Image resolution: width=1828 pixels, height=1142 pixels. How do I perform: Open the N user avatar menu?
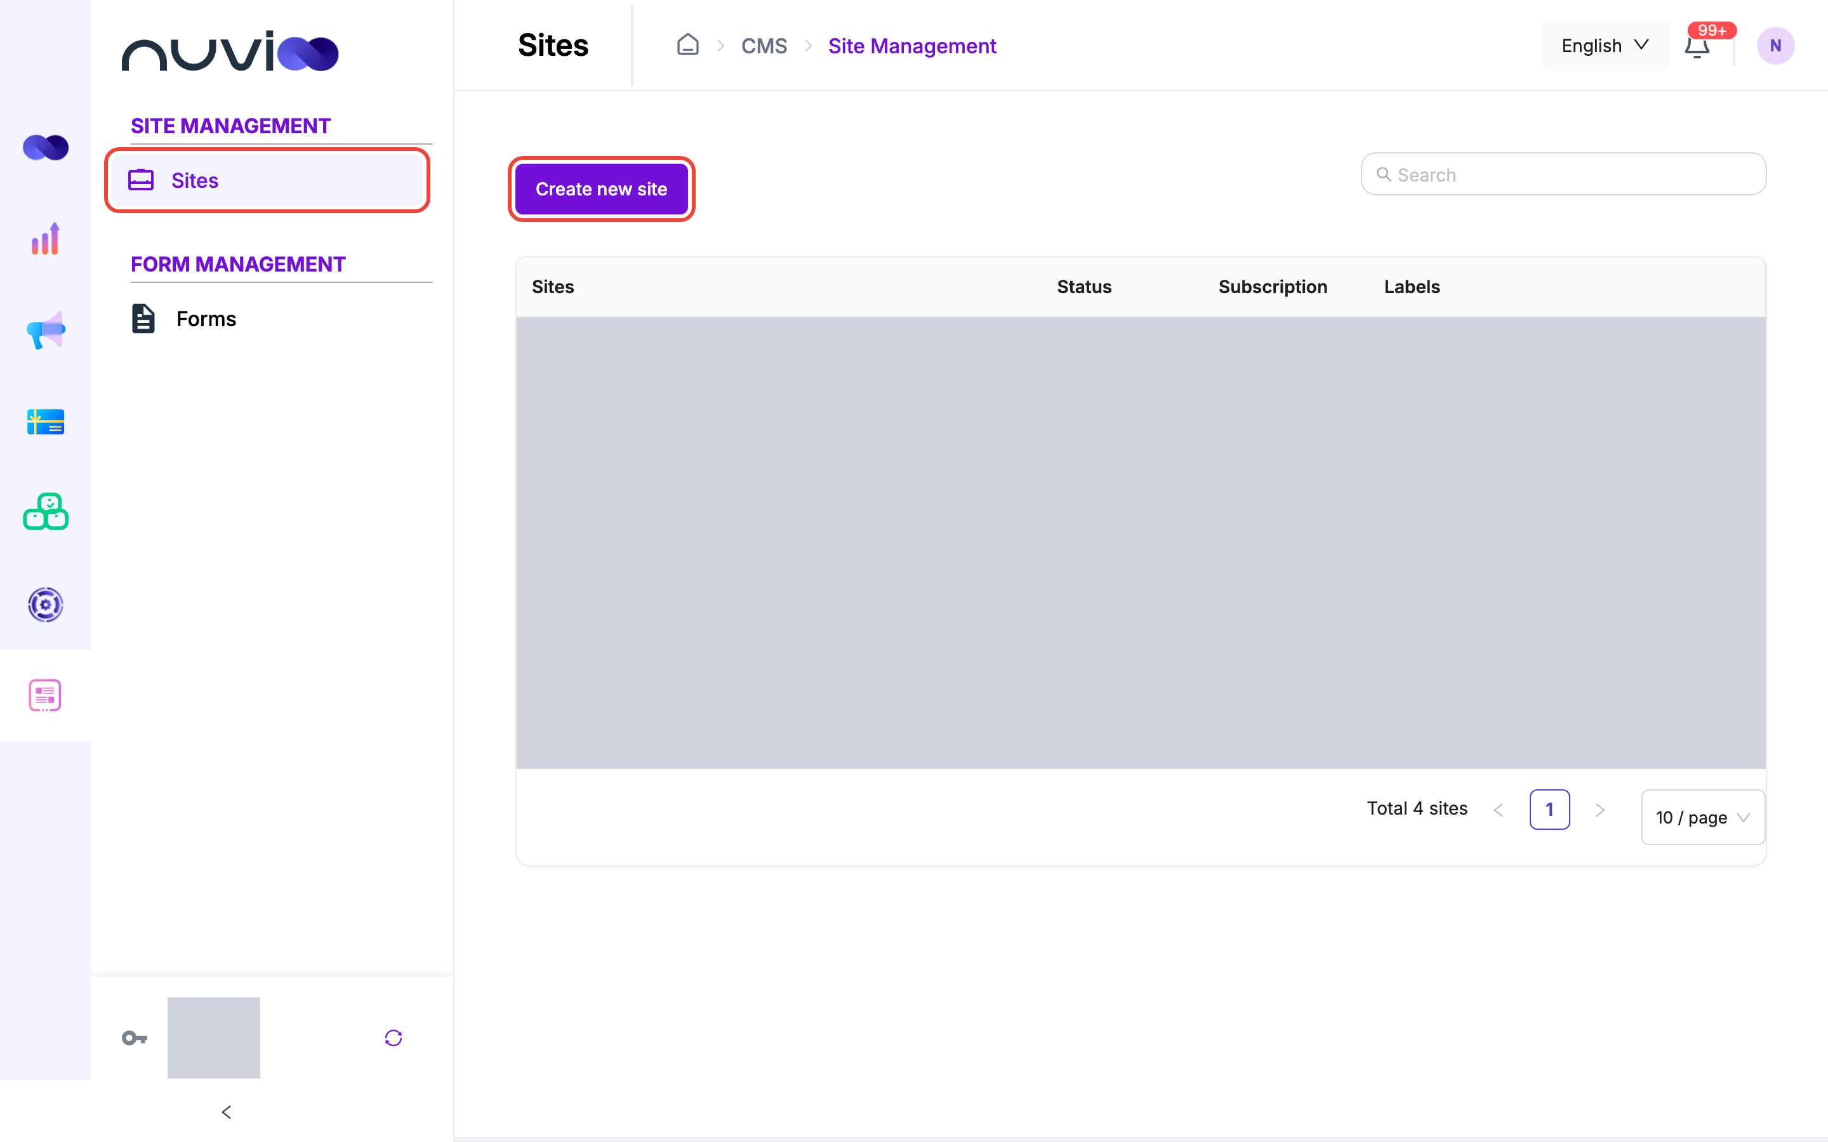click(x=1775, y=46)
